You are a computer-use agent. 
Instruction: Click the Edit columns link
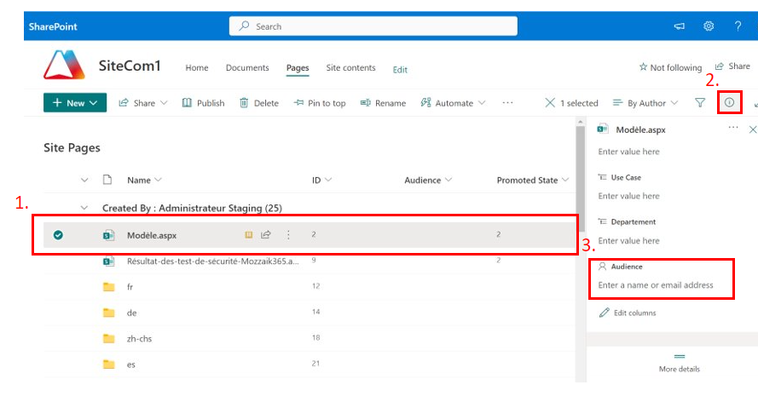tap(634, 313)
